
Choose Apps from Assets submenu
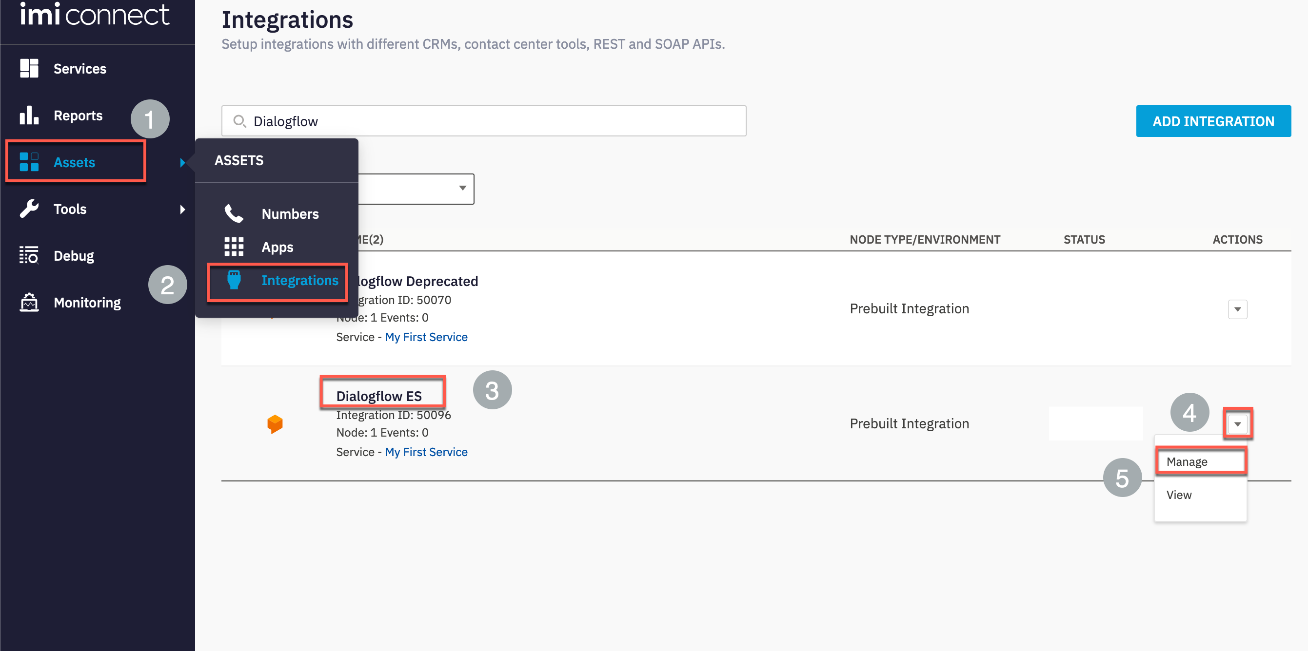[277, 247]
